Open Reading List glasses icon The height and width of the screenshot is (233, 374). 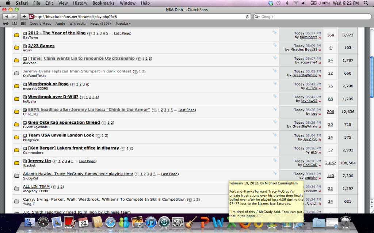tap(6, 24)
